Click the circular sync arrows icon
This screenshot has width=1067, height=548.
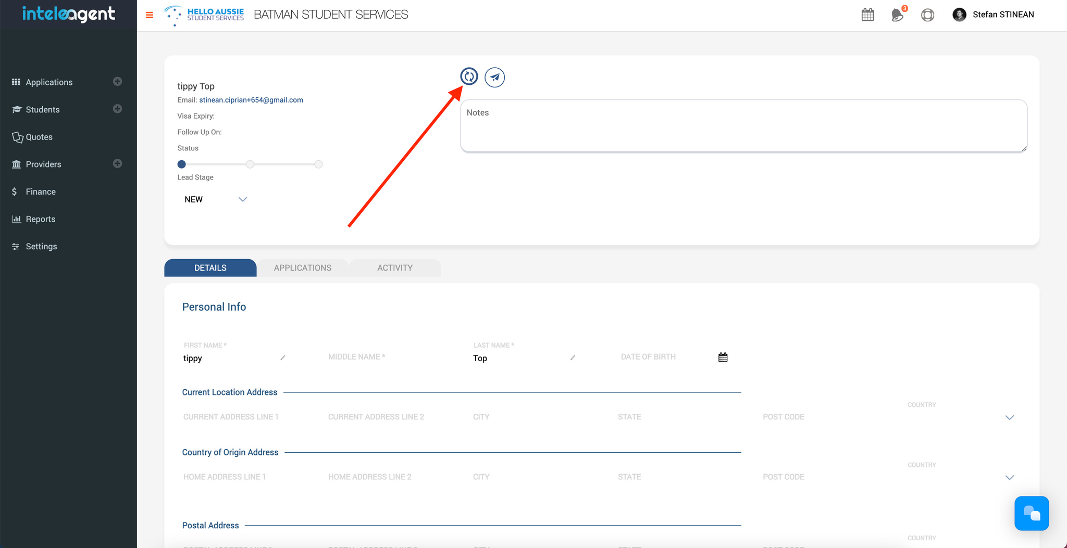tap(469, 77)
